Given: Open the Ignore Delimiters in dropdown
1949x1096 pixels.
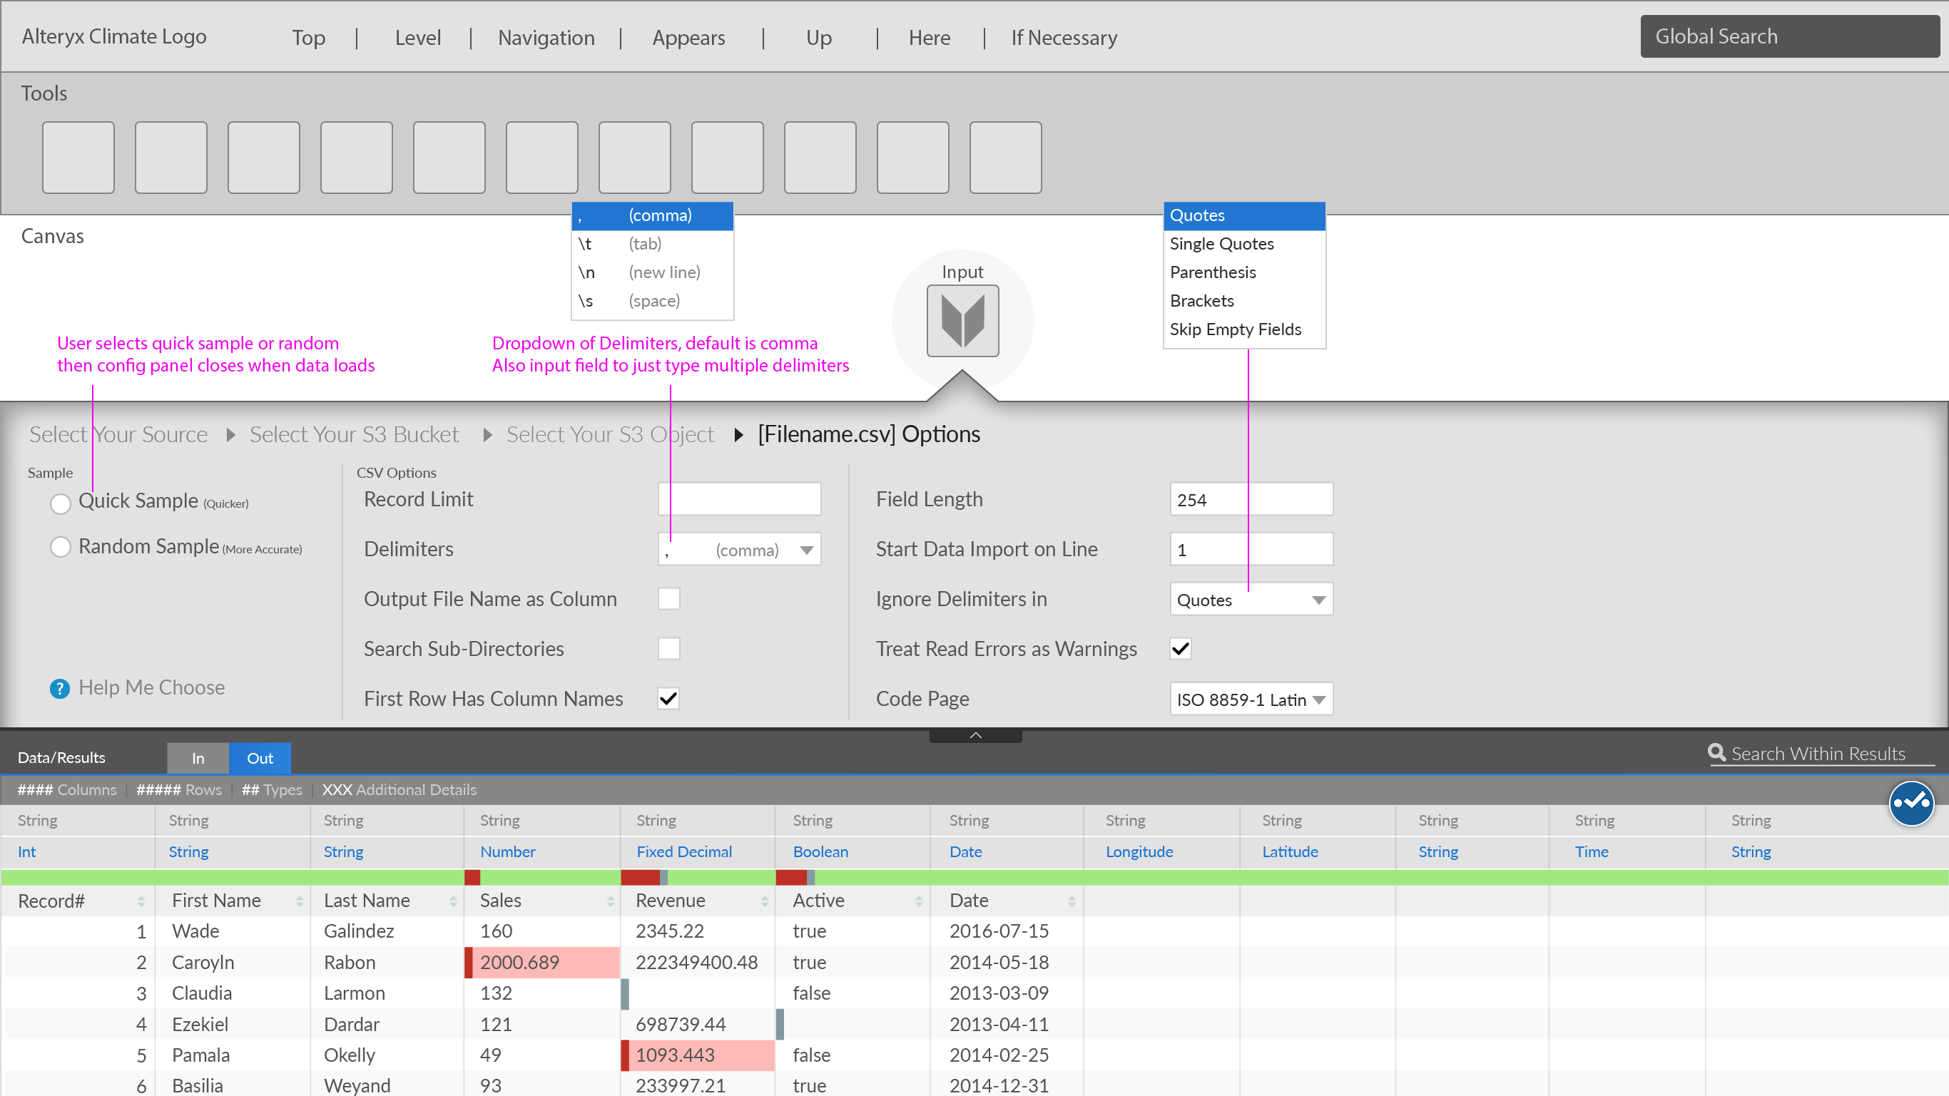Looking at the screenshot, I should (1318, 600).
